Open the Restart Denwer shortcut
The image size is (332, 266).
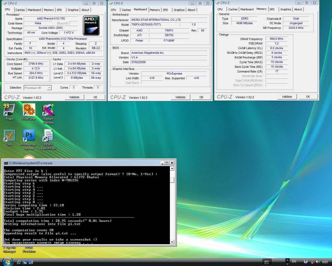pyautogui.click(x=49, y=114)
